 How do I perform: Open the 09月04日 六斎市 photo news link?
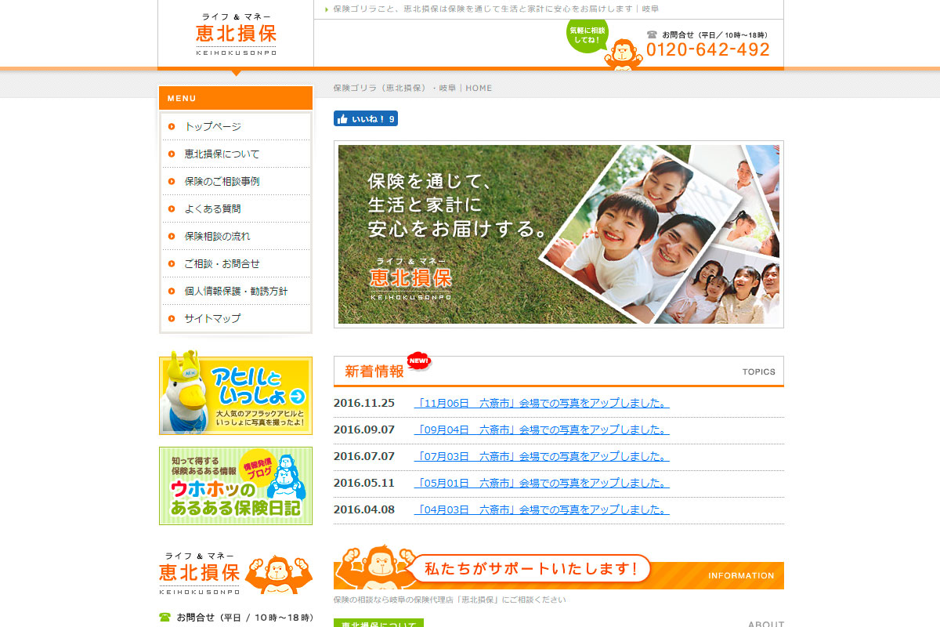(542, 430)
